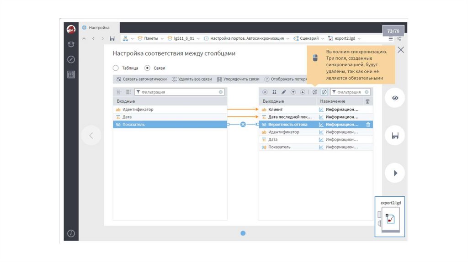Click the input fields Фильтрация box

(x=179, y=92)
